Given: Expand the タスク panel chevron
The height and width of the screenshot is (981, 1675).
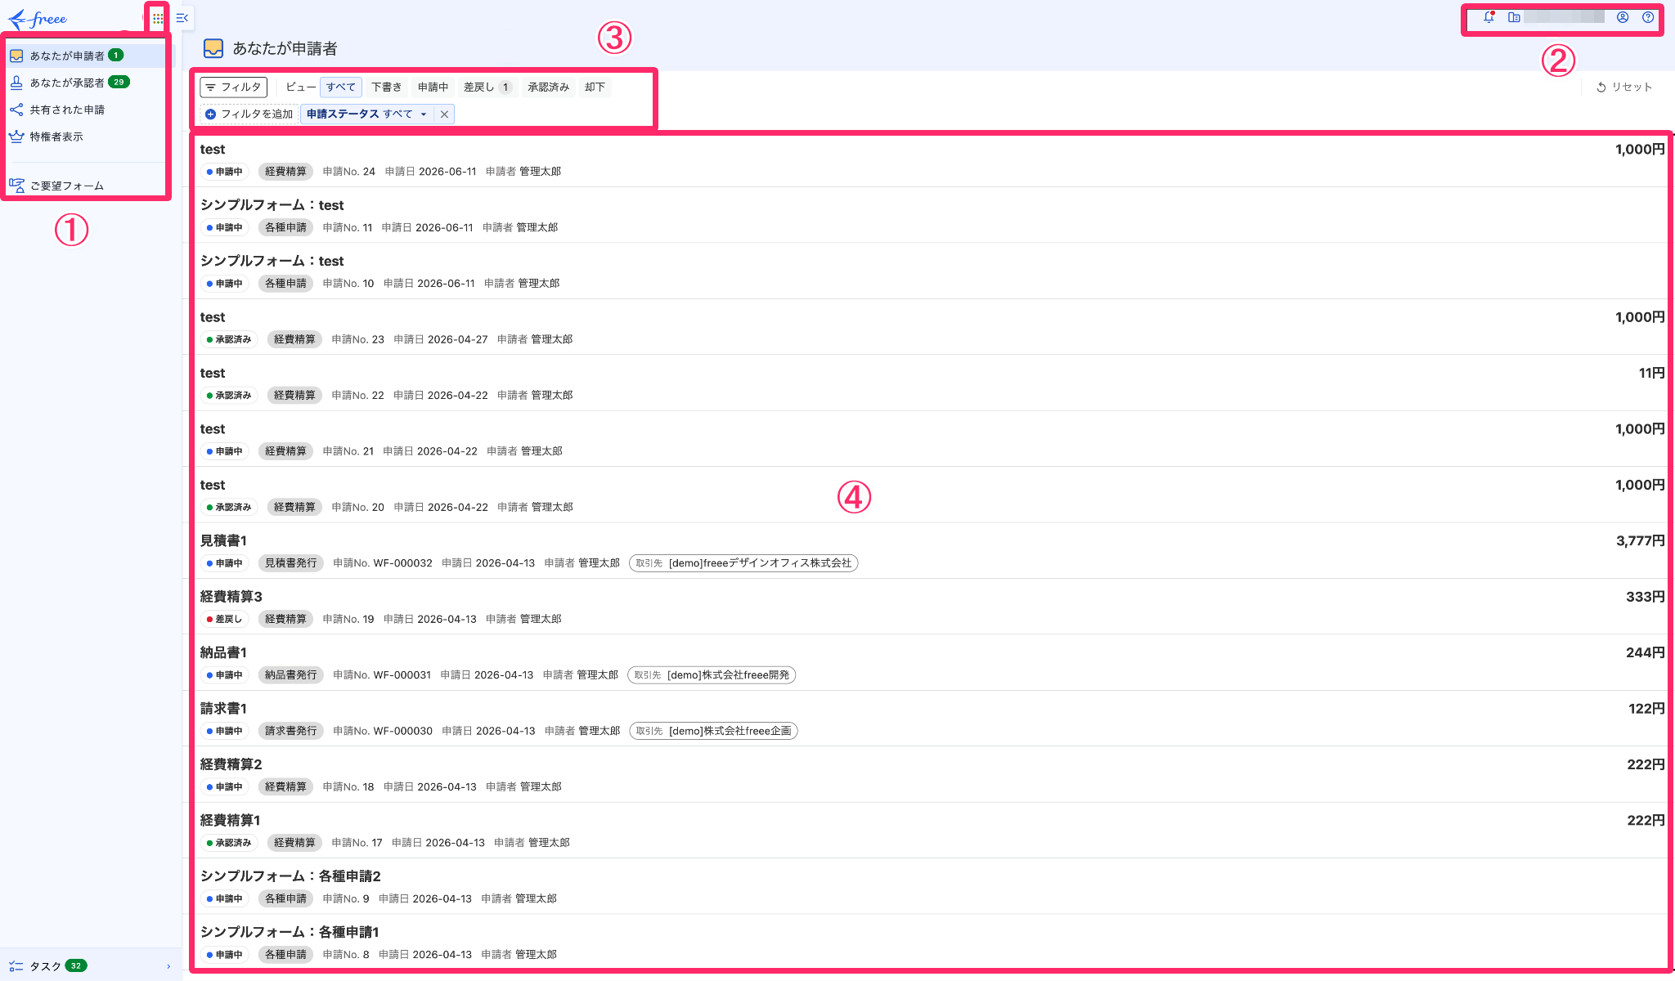Looking at the screenshot, I should 168,966.
